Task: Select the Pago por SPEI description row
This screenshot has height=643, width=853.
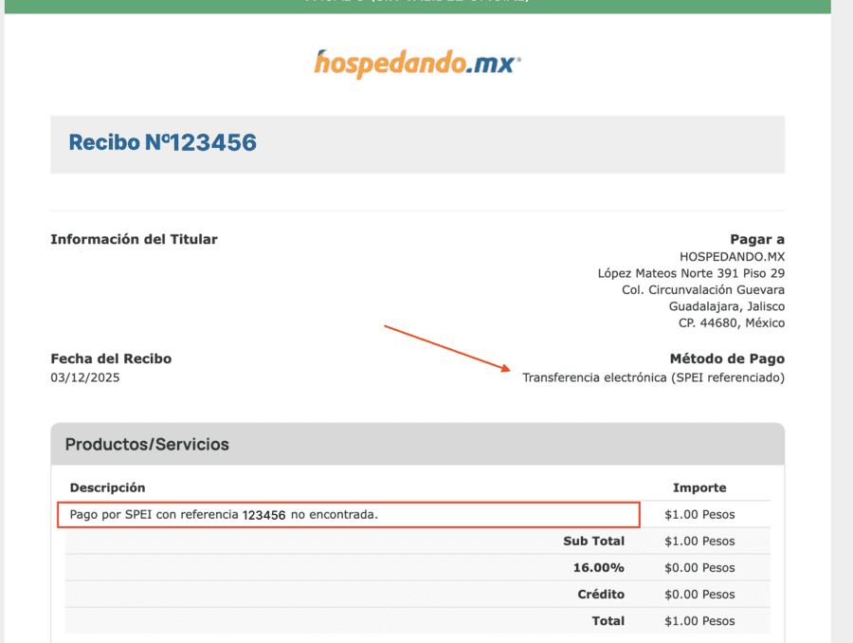Action: (x=224, y=514)
